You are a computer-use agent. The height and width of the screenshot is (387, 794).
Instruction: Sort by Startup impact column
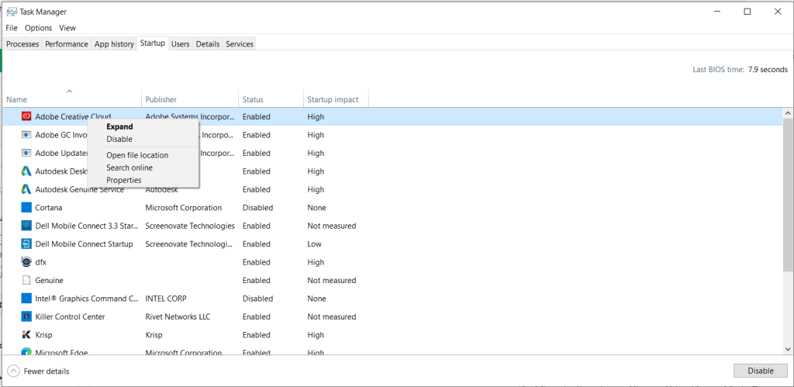pos(333,100)
